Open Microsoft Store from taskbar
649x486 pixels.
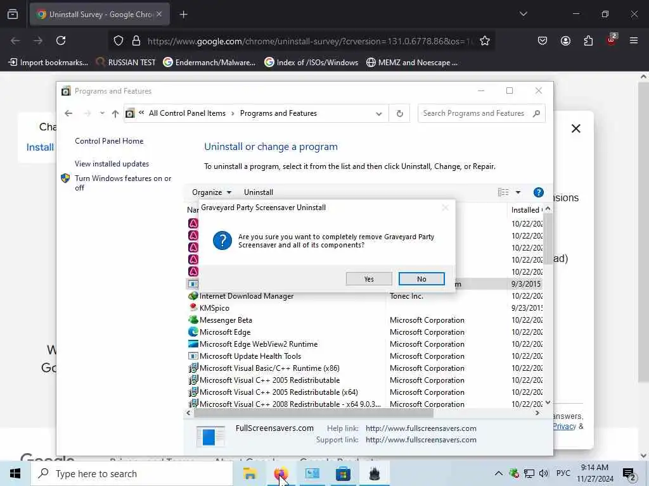click(x=343, y=473)
